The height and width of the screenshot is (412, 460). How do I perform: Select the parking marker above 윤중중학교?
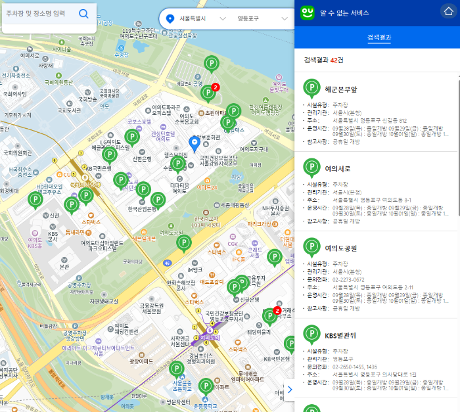(x=206, y=387)
